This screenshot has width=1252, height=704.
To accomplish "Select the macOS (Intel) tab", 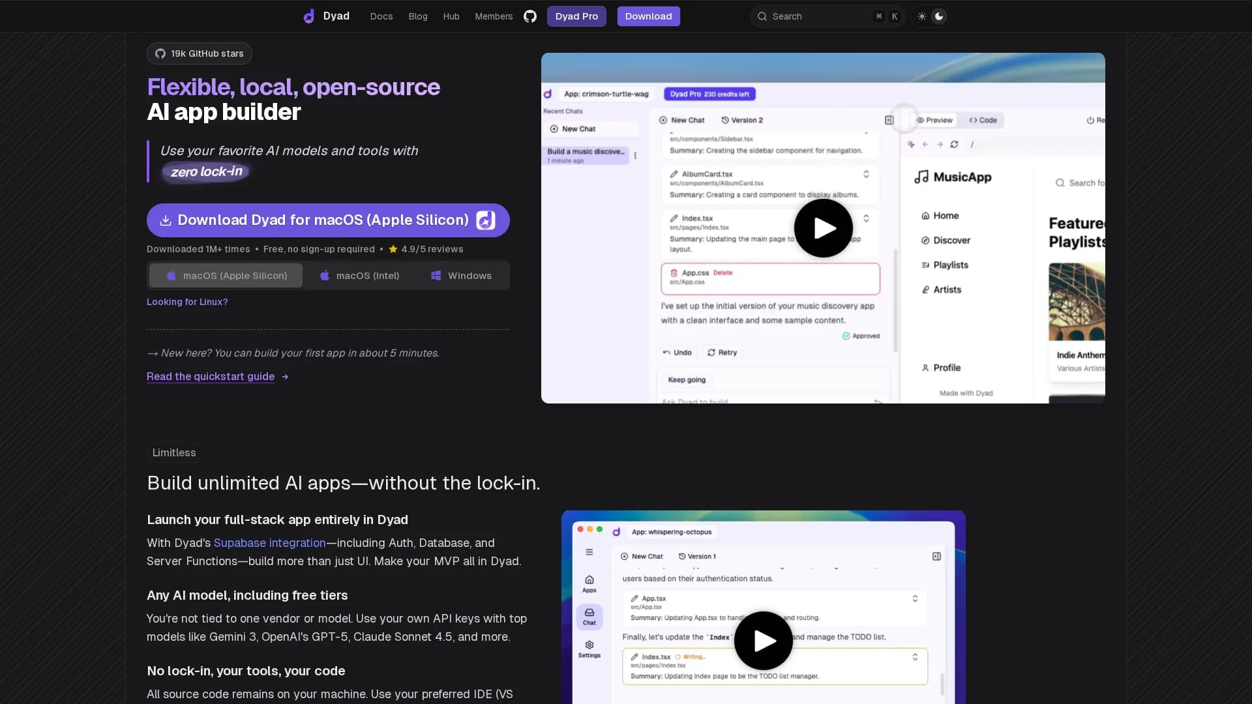I will click(359, 276).
